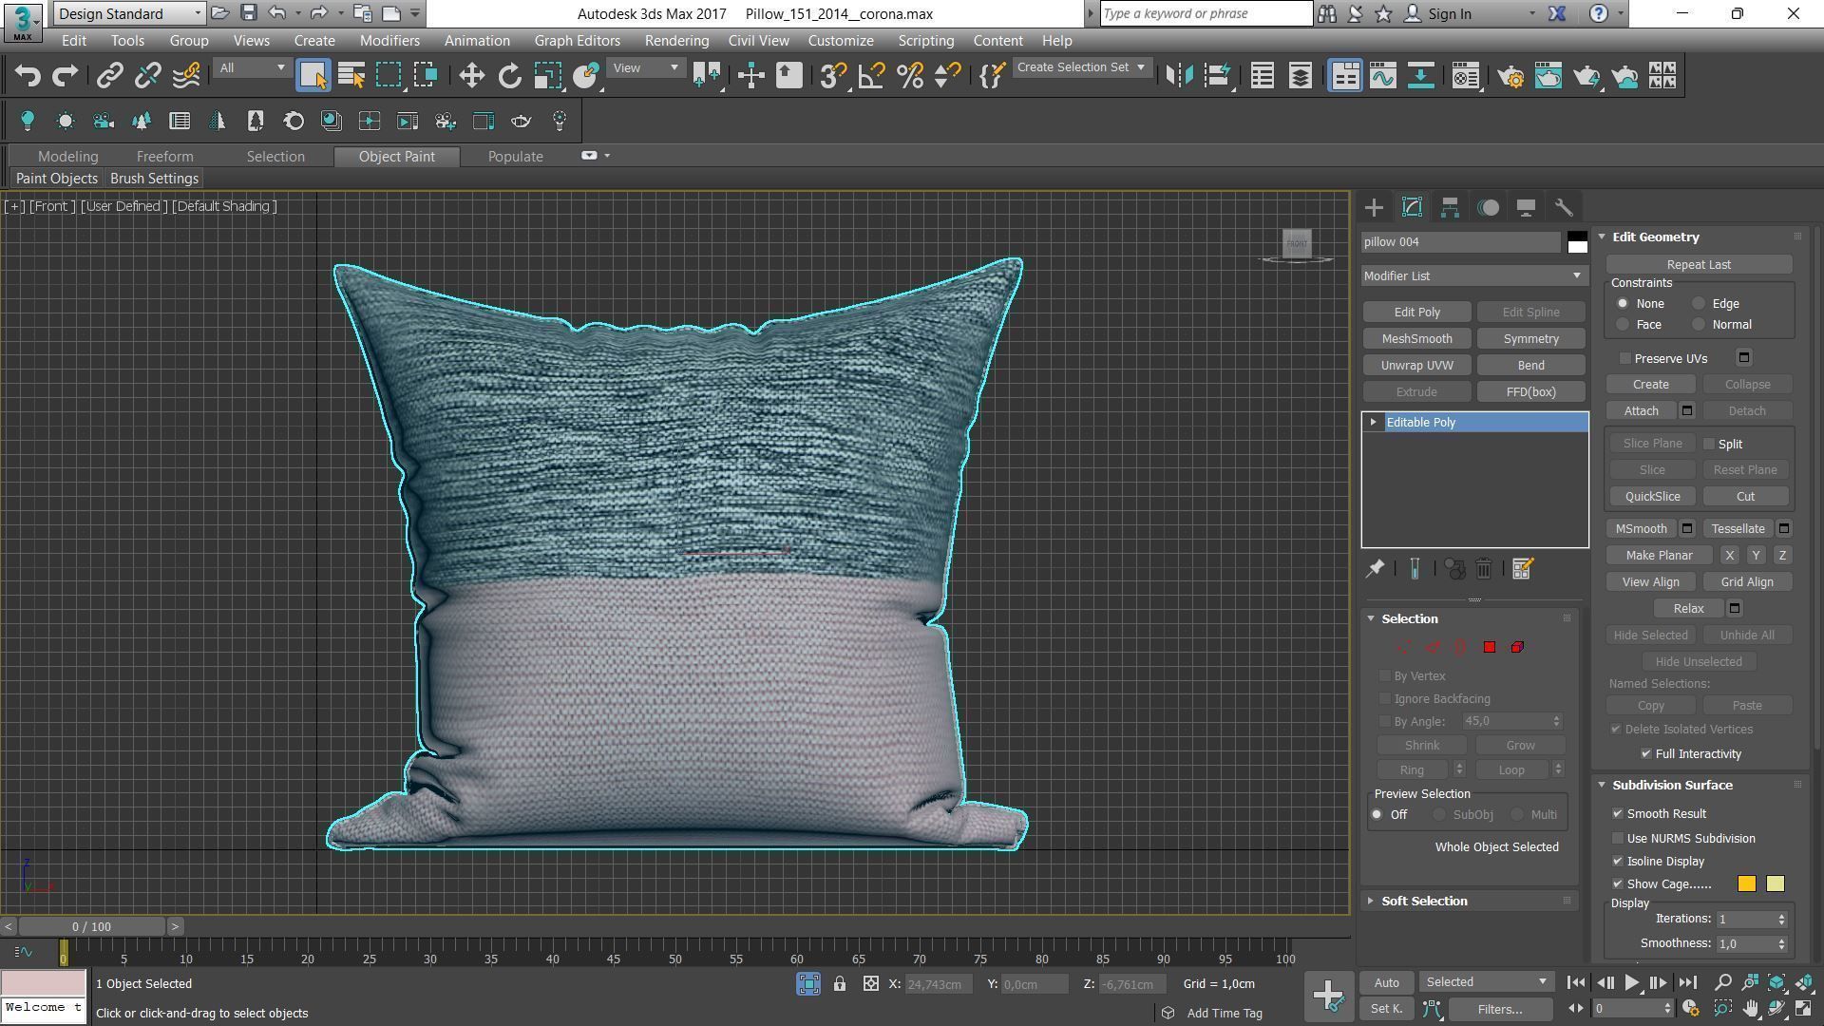Screen dimensions: 1824x1026
Task: Click the MeshSmooth modifier button
Action: (1416, 339)
